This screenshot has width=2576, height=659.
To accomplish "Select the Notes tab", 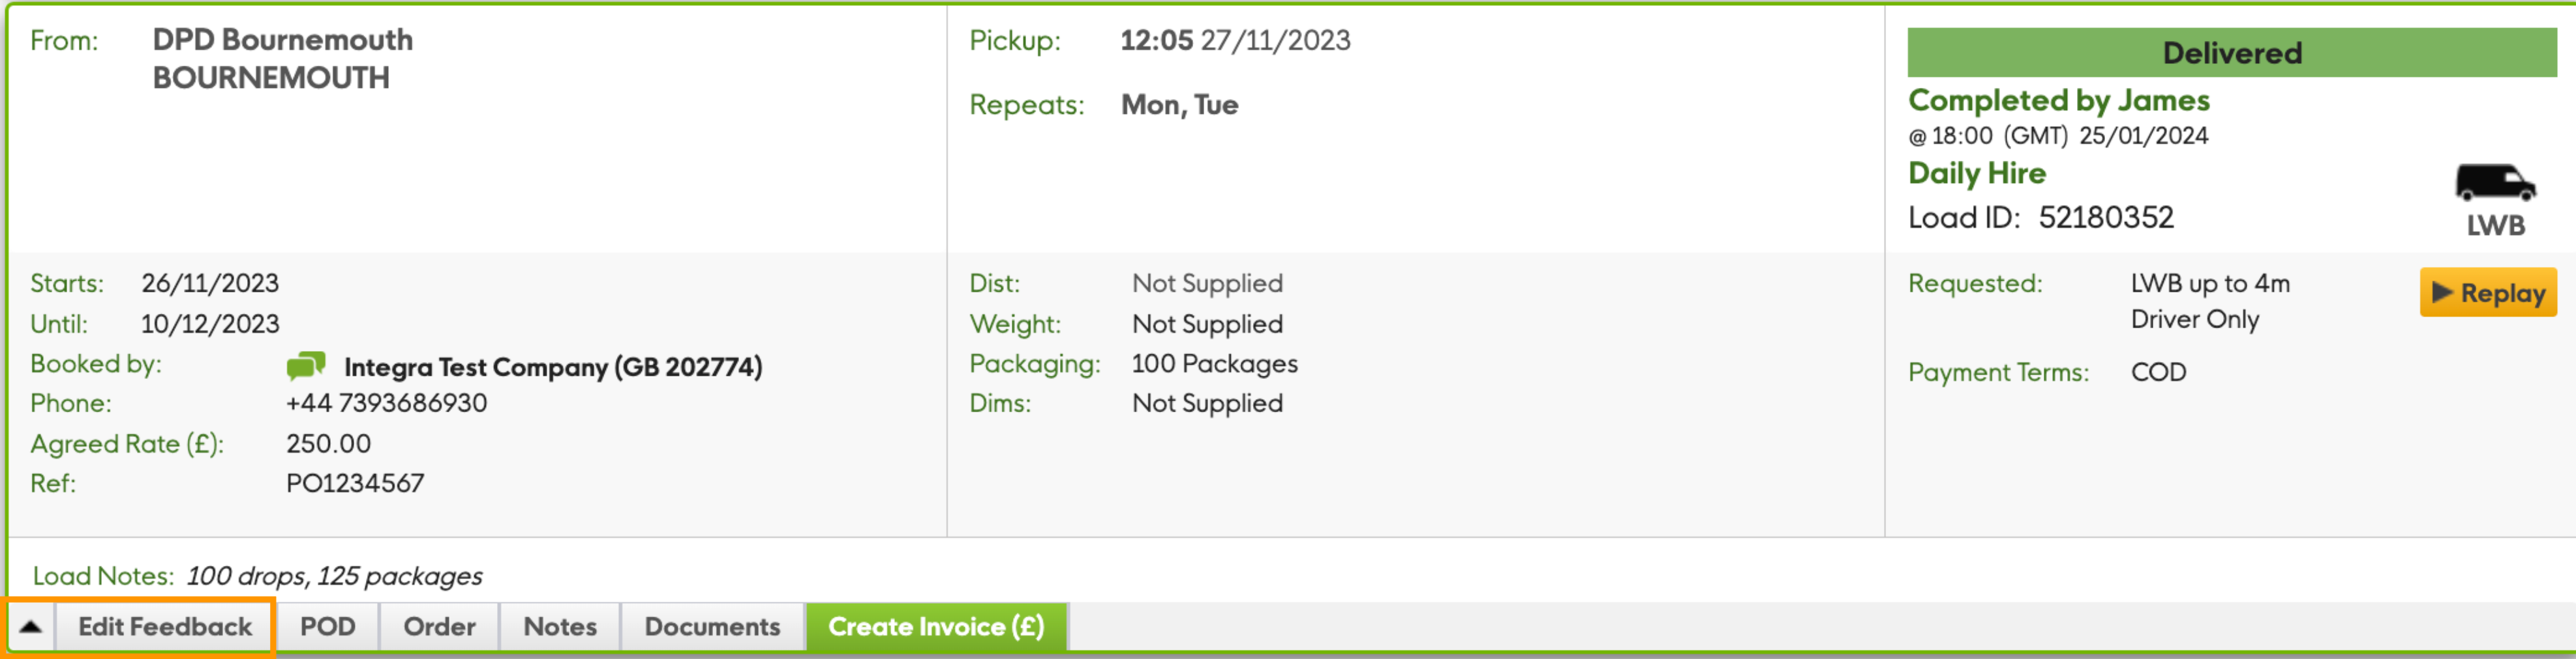I will point(560,627).
